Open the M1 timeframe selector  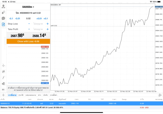click(3, 90)
